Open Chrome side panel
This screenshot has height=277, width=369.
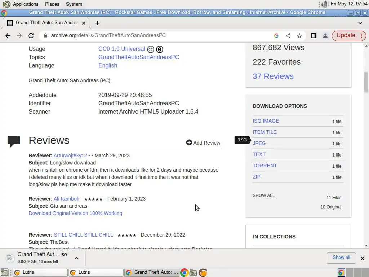point(314,36)
